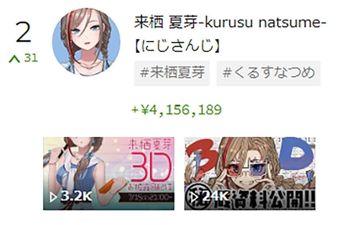Open the #くるすなつめ hashtag
The width and height of the screenshot is (343, 225).
pos(268,73)
